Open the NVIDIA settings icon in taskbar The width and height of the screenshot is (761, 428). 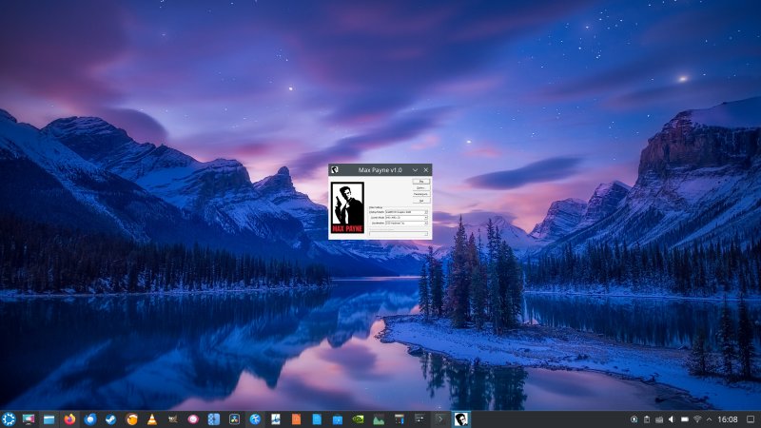(359, 419)
